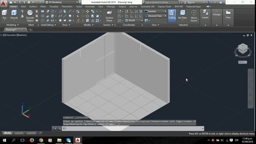Expand the Modeling panel
Image resolution: width=256 pixels, height=144 pixels.
[x=12, y=25]
